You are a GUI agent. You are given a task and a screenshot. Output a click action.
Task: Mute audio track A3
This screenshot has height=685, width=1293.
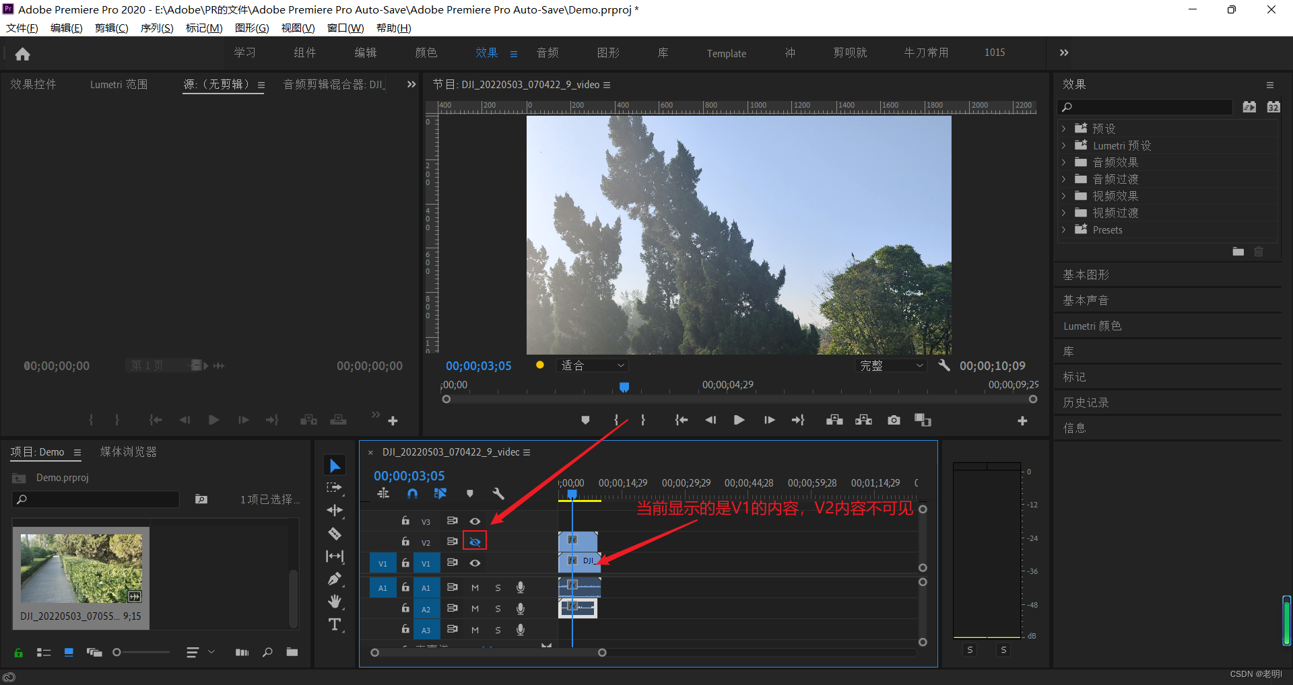click(x=475, y=630)
